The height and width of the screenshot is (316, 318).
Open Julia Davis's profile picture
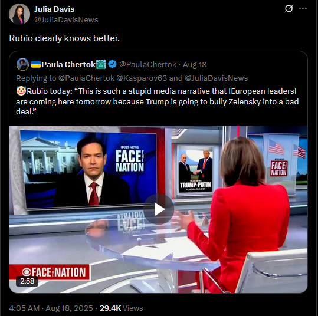(19, 14)
